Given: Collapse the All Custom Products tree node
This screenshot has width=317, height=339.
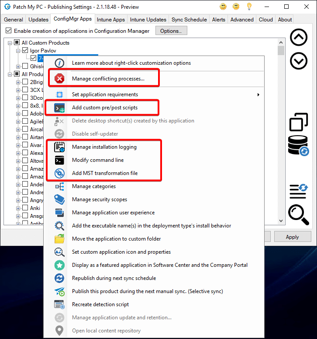Looking at the screenshot, I should click(10, 43).
